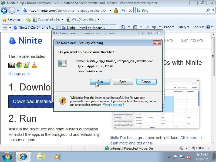Click the RSS feeds icon
This screenshot has height=162, width=216.
tap(135, 27)
